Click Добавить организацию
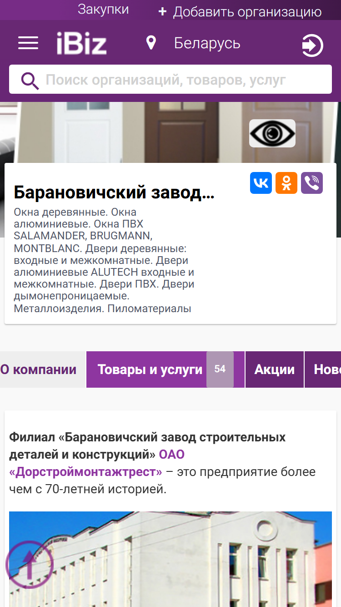Image resolution: width=341 pixels, height=607 pixels. (240, 12)
